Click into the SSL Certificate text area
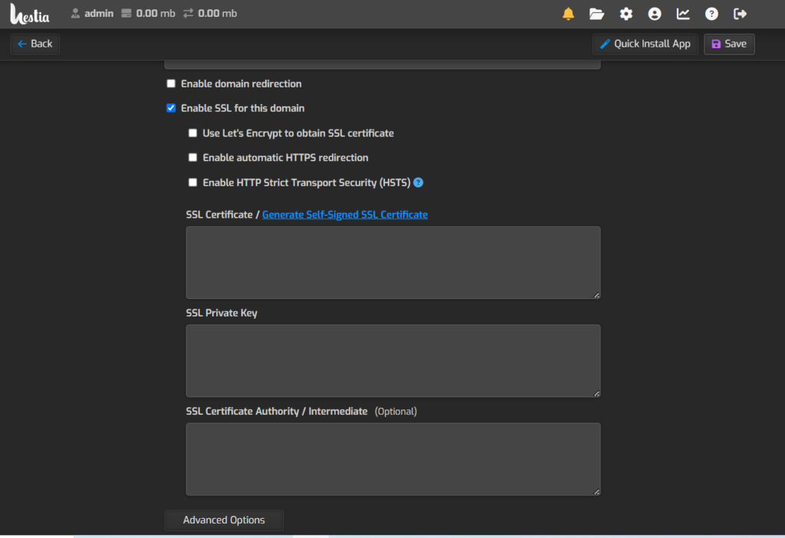The image size is (785, 538). point(393,263)
